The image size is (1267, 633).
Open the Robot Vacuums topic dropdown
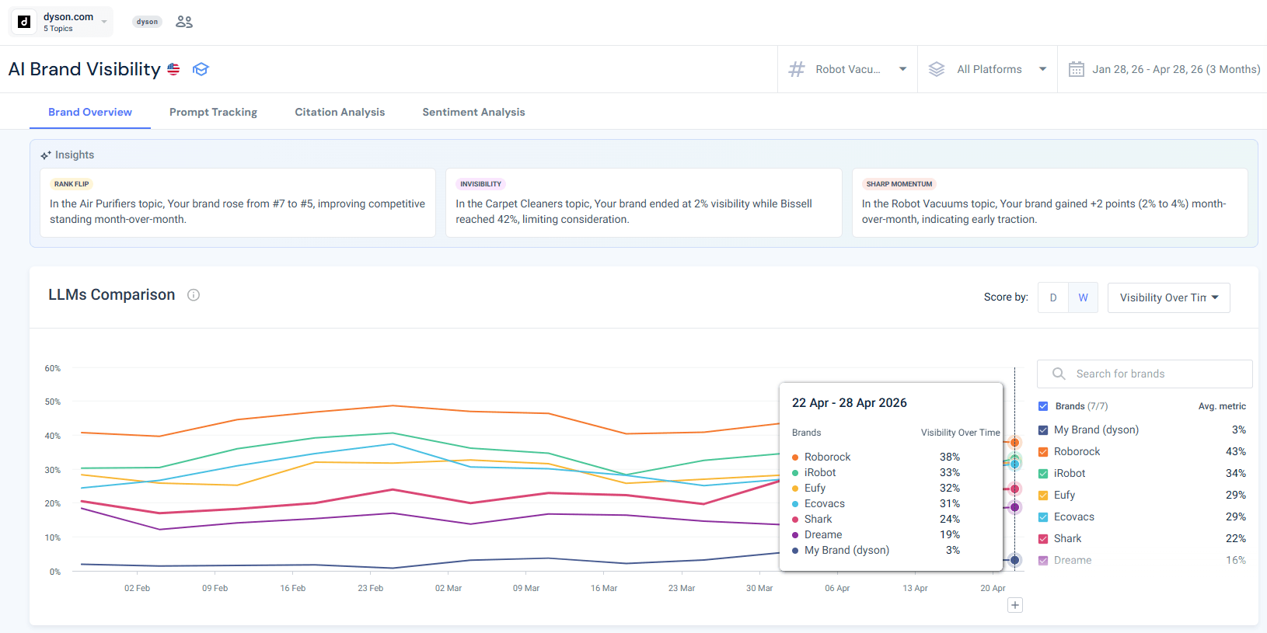coord(848,69)
